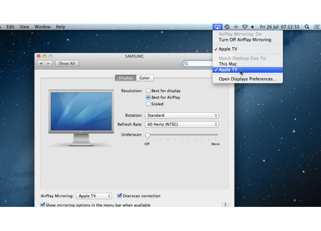Select the Scaled resolution option
Image resolution: width=321 pixels, height=231 pixels.
[148, 104]
